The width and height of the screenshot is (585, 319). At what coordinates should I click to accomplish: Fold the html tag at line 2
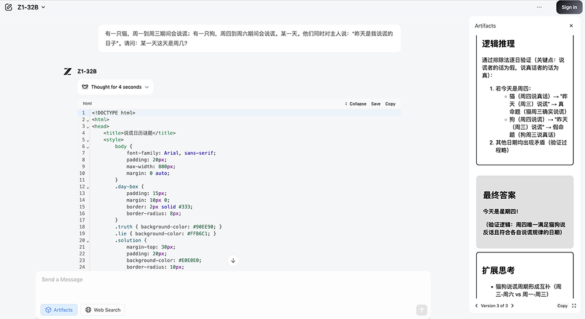tap(88, 120)
